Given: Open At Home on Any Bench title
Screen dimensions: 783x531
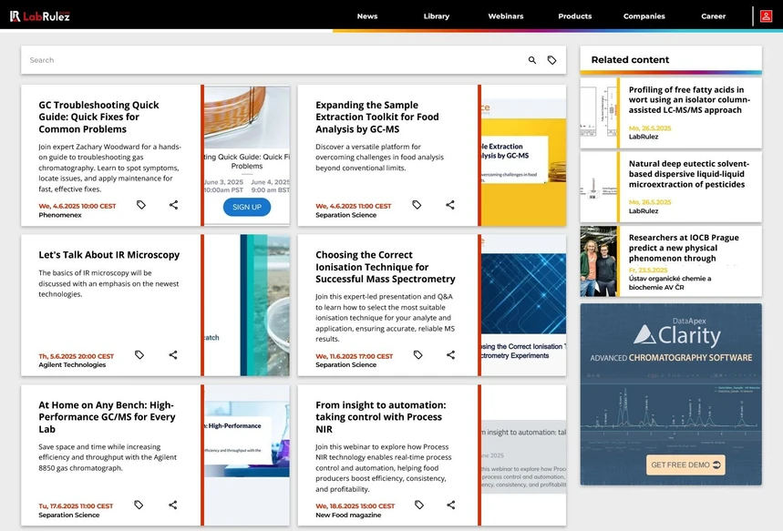Looking at the screenshot, I should [x=107, y=417].
